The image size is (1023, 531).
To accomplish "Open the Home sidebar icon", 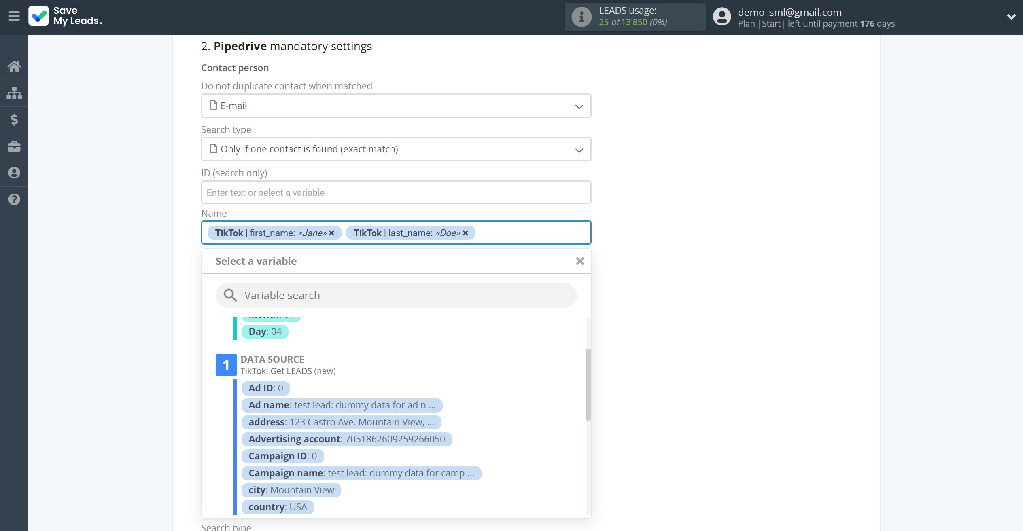I will click(14, 66).
